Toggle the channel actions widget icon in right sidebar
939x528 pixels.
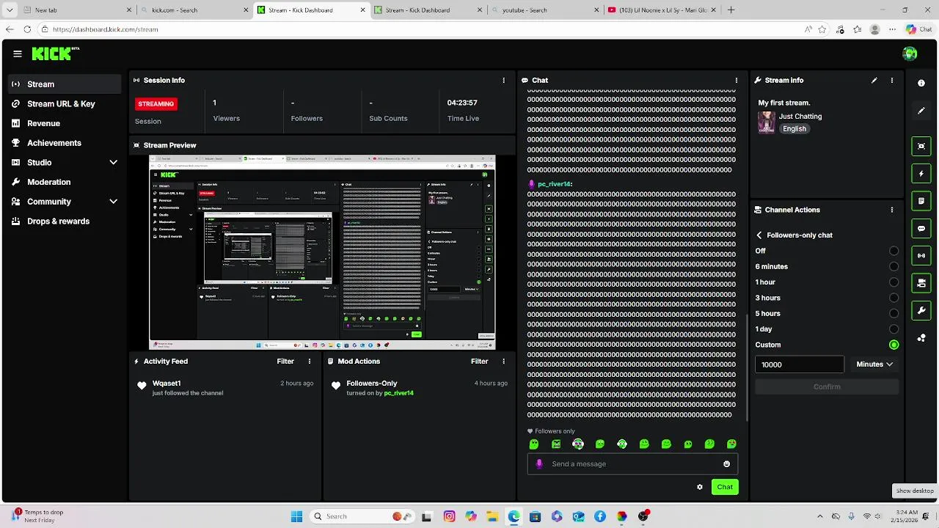(x=921, y=282)
